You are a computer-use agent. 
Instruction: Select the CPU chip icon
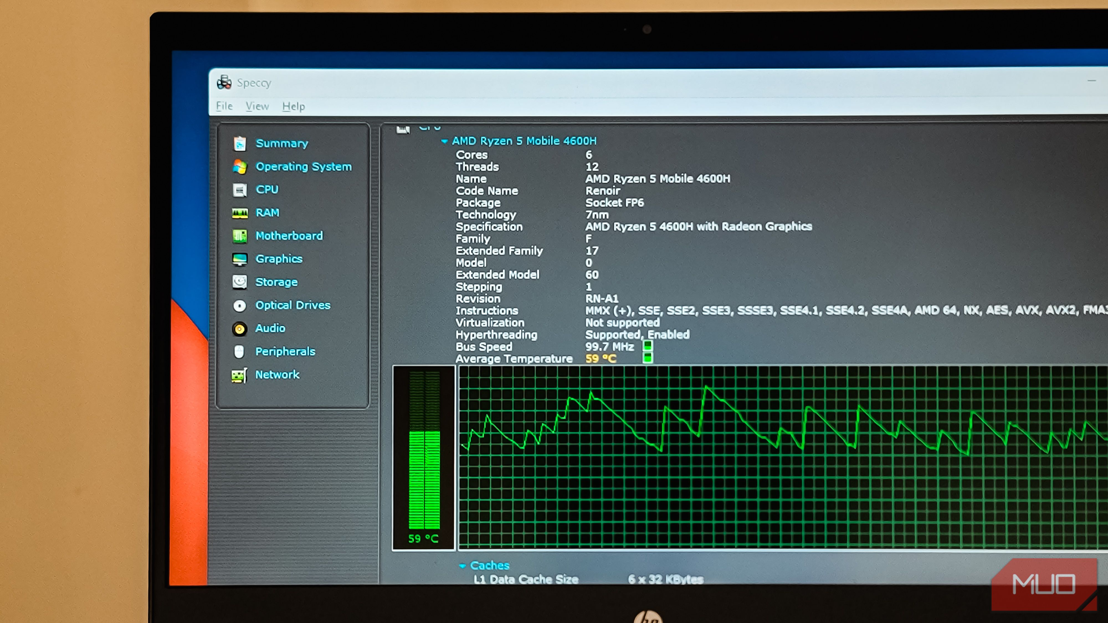pos(240,190)
